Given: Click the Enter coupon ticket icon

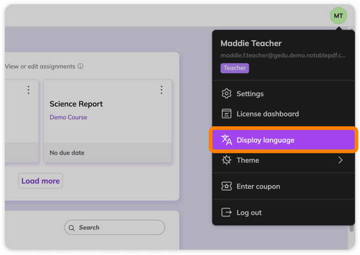Looking at the screenshot, I should pyautogui.click(x=226, y=186).
